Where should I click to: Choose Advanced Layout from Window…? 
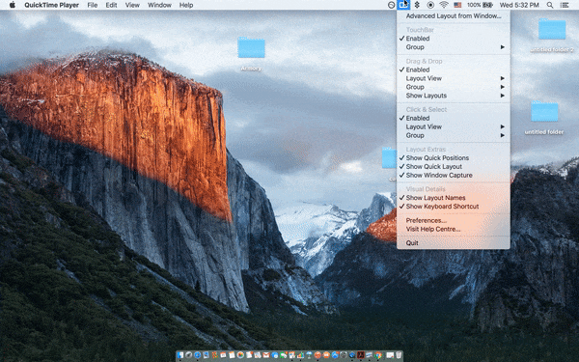pos(454,16)
